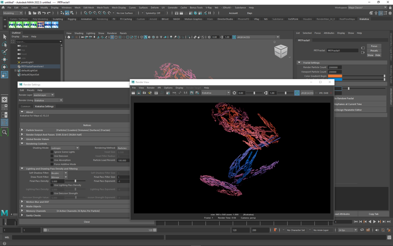
Task: Click the VOL volume shelf icon
Action: pos(19,25)
